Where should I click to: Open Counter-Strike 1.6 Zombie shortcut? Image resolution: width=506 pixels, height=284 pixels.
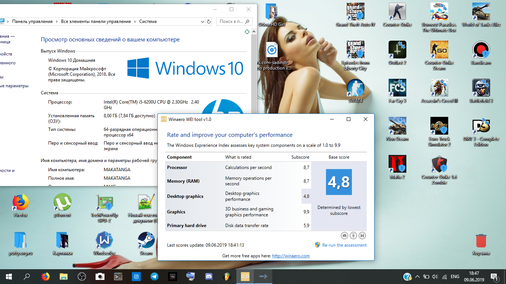(439, 170)
